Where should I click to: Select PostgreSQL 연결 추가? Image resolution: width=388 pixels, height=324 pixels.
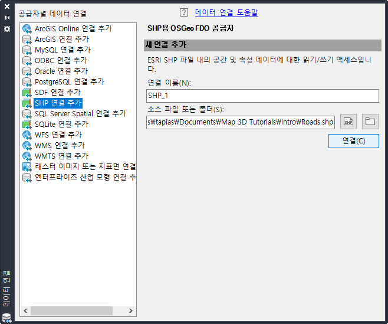pyautogui.click(x=70, y=82)
